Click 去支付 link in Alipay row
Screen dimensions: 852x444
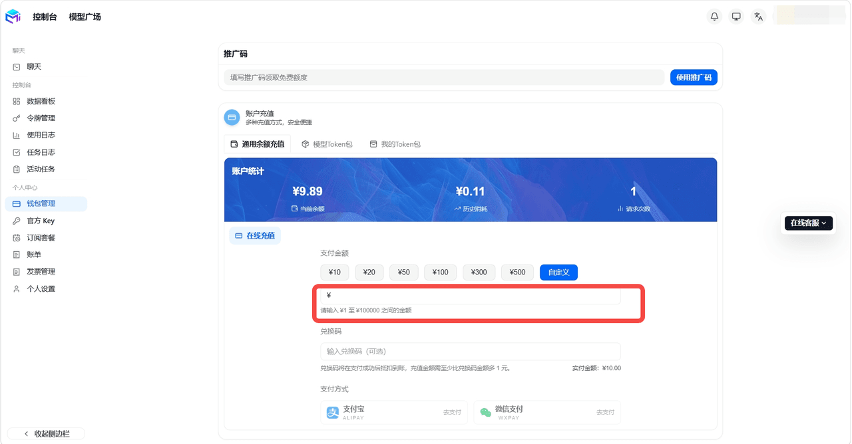click(x=452, y=413)
